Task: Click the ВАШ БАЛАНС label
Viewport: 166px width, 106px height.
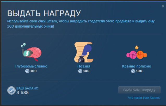Action: pos(27,88)
